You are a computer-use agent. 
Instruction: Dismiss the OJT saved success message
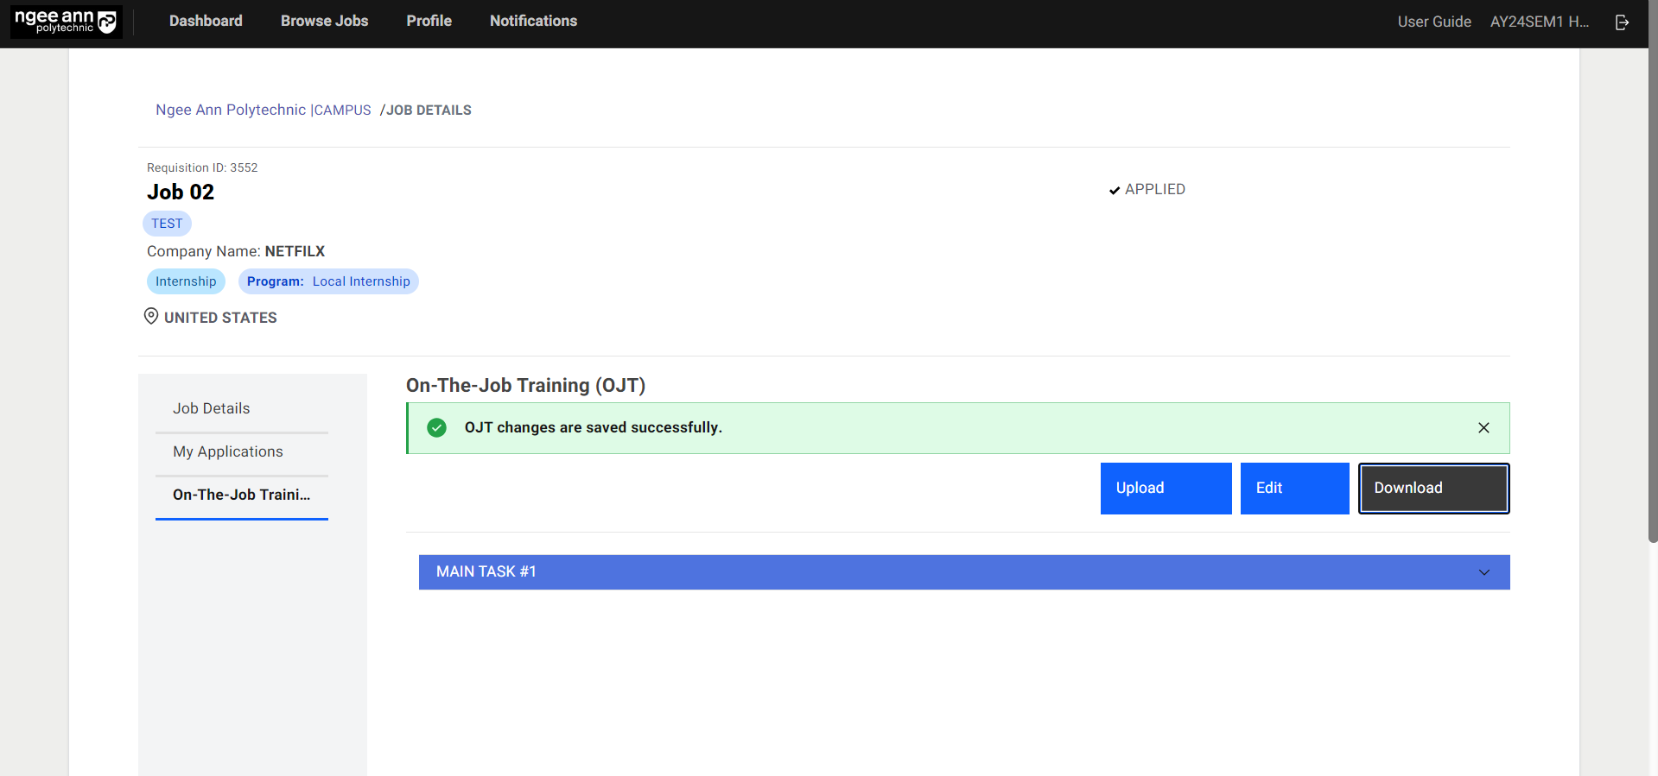[x=1483, y=428]
